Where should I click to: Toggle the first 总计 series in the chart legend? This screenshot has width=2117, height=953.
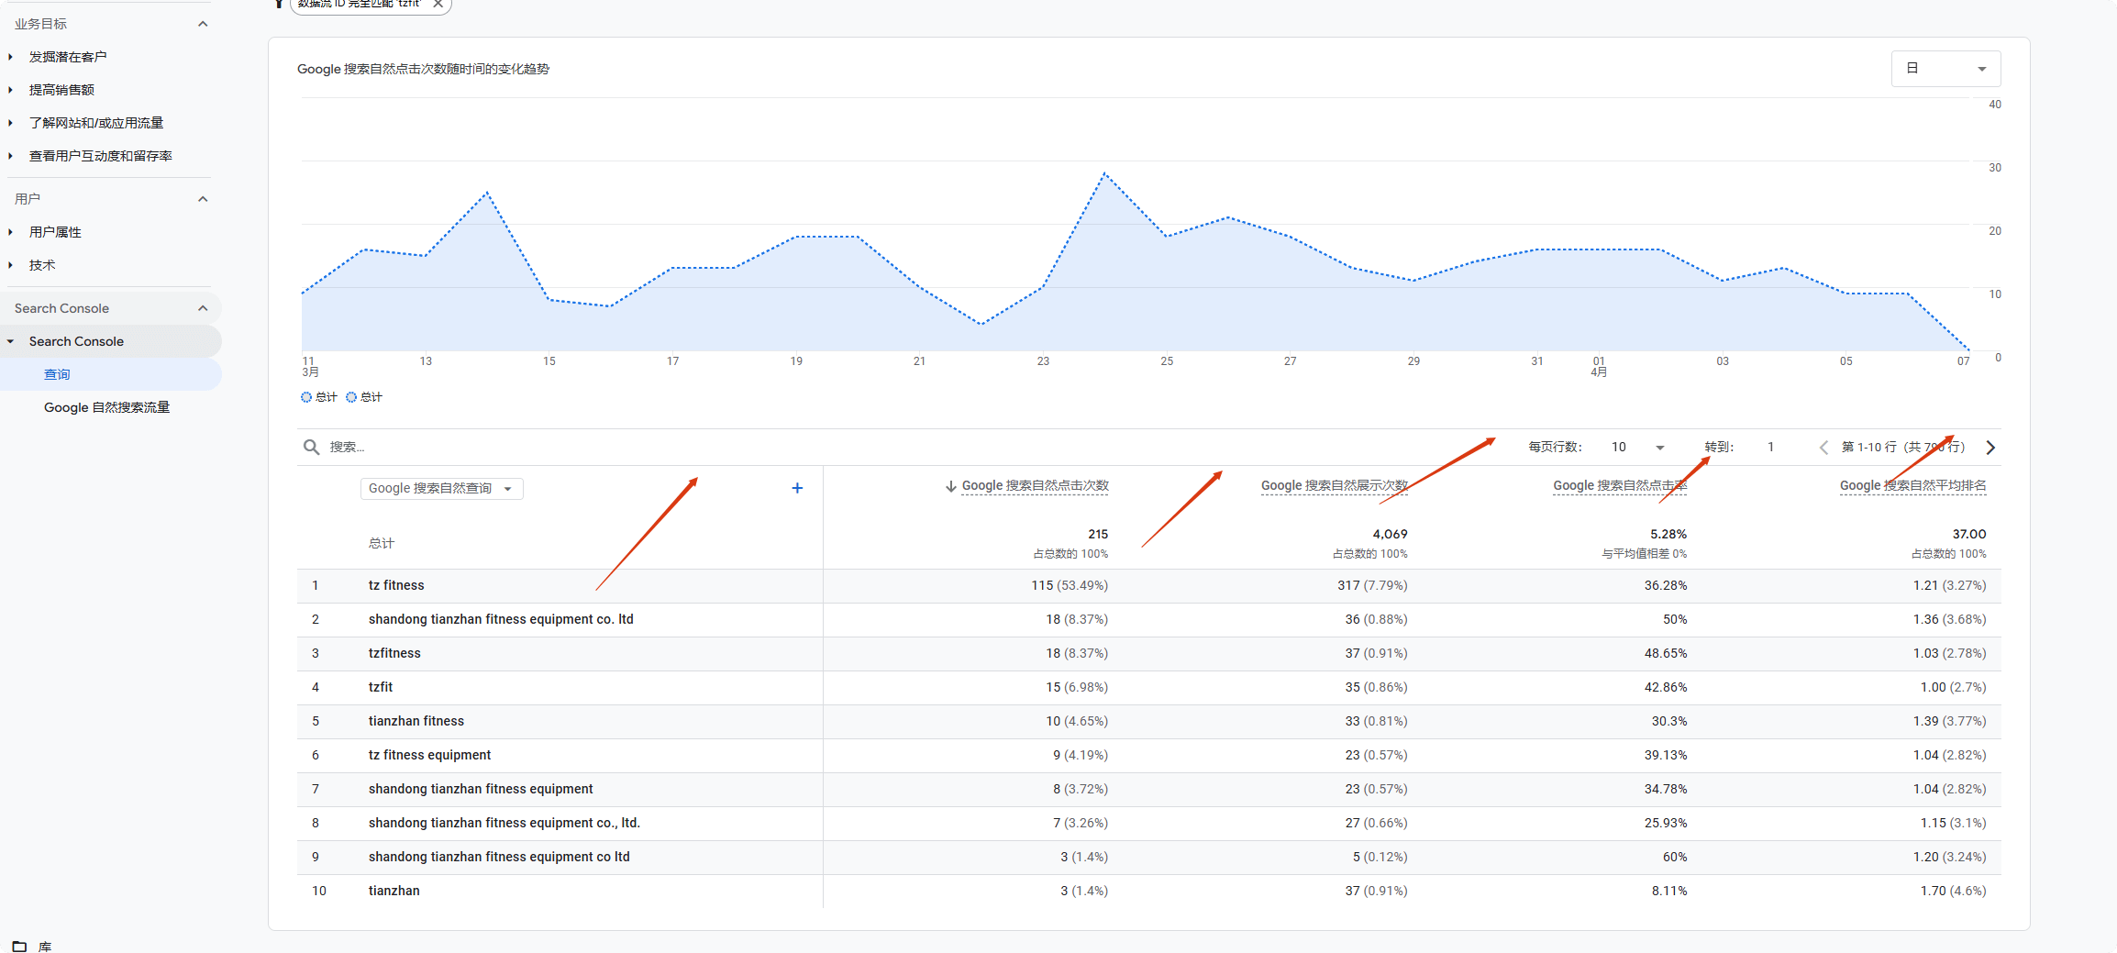click(x=318, y=396)
